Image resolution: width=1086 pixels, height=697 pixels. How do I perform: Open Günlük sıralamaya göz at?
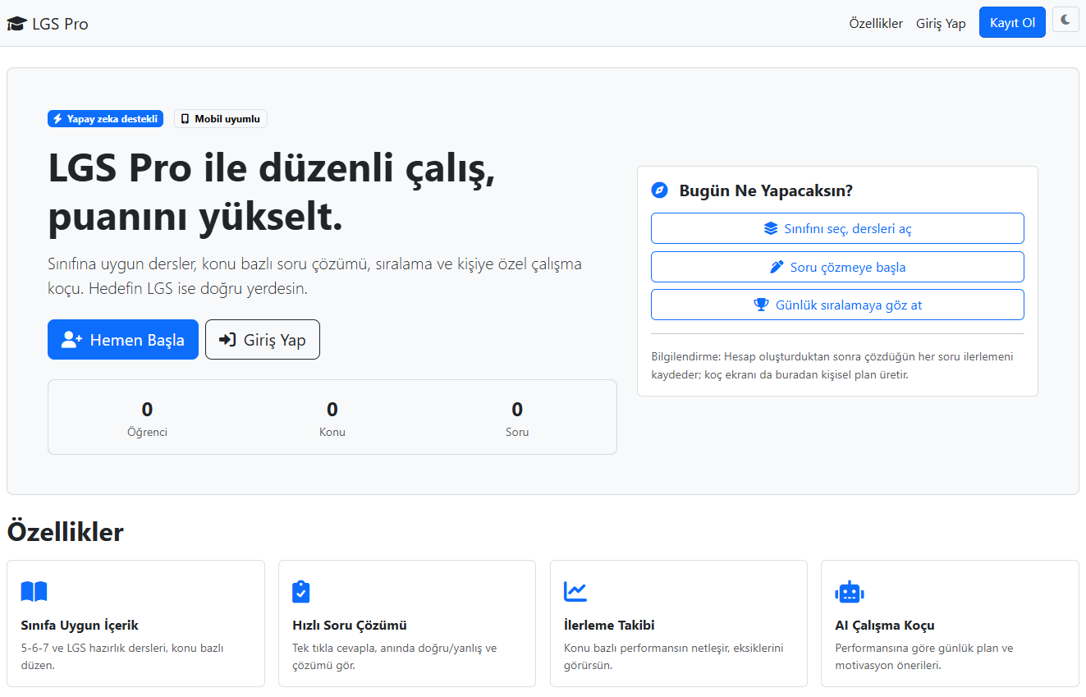837,304
